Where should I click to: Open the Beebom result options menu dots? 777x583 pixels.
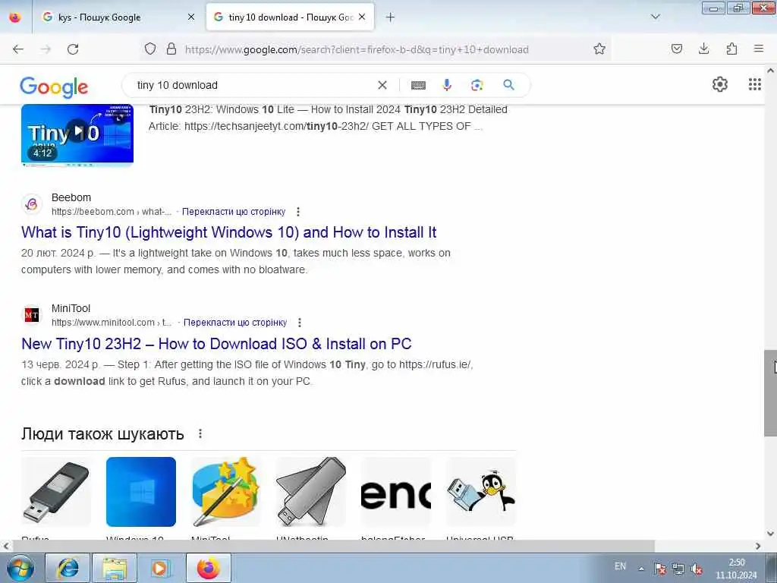[x=297, y=212]
